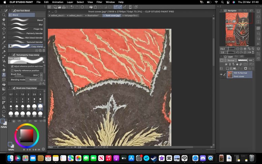Screen dimensions: 262x164
Task: Click New layer folder icon in Layer panel
Action: pyautogui.click(x=235, y=69)
